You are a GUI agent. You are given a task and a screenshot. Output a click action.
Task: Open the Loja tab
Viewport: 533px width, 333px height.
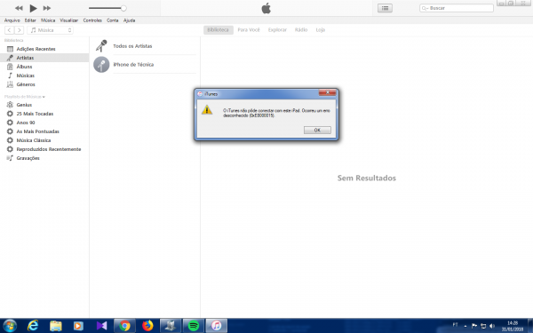(x=320, y=30)
